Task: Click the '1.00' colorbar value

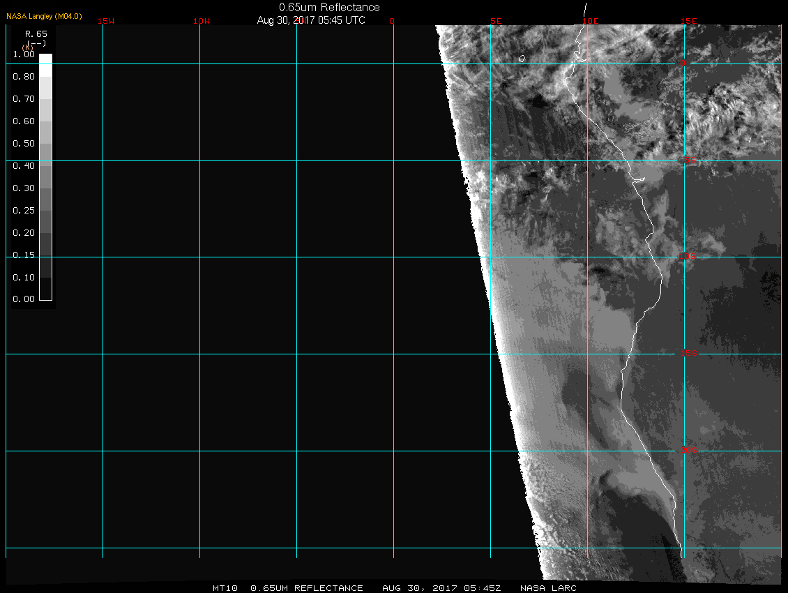Action: pyautogui.click(x=24, y=54)
